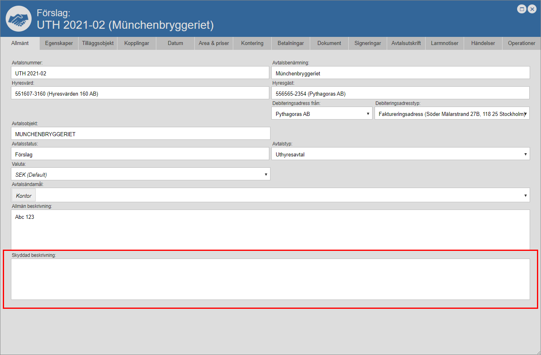Open the Betalningar tab
Image resolution: width=541 pixels, height=355 pixels.
click(x=290, y=43)
